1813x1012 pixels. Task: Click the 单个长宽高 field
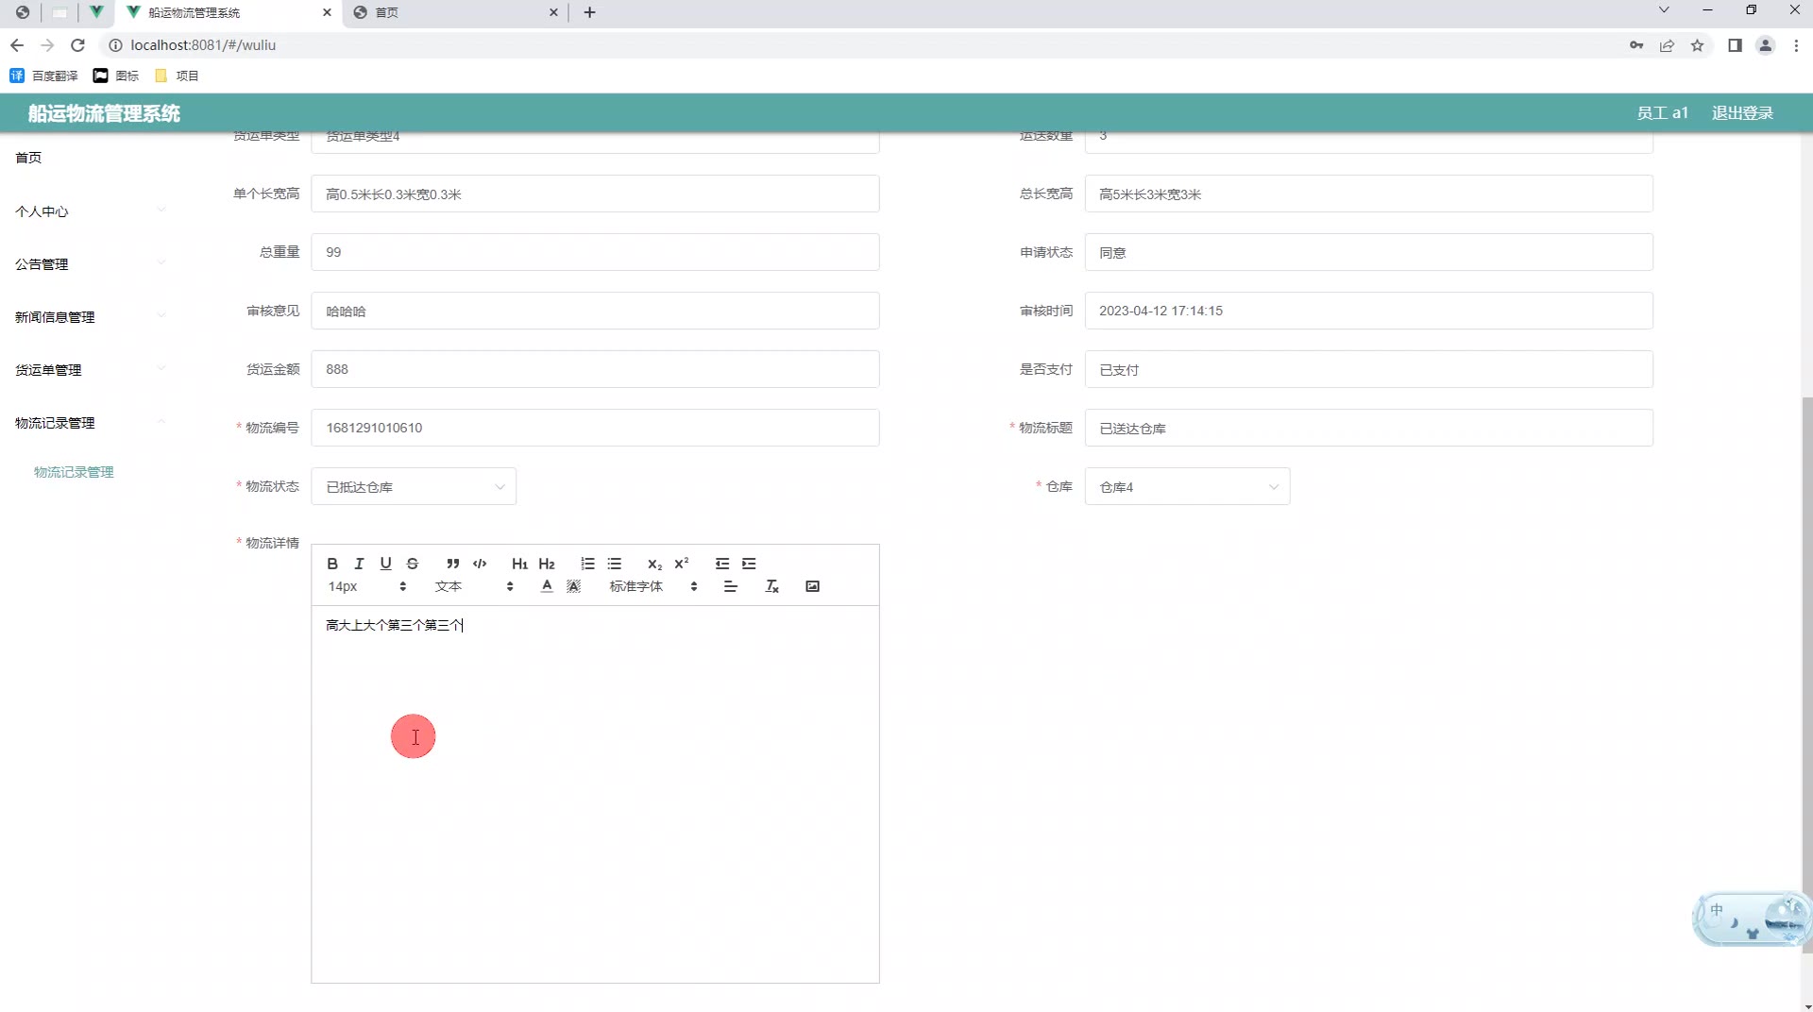tap(595, 194)
